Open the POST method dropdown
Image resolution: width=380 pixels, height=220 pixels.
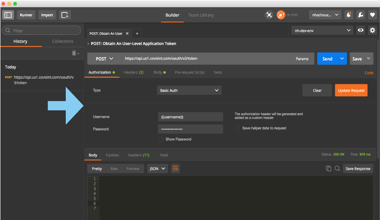pos(104,59)
